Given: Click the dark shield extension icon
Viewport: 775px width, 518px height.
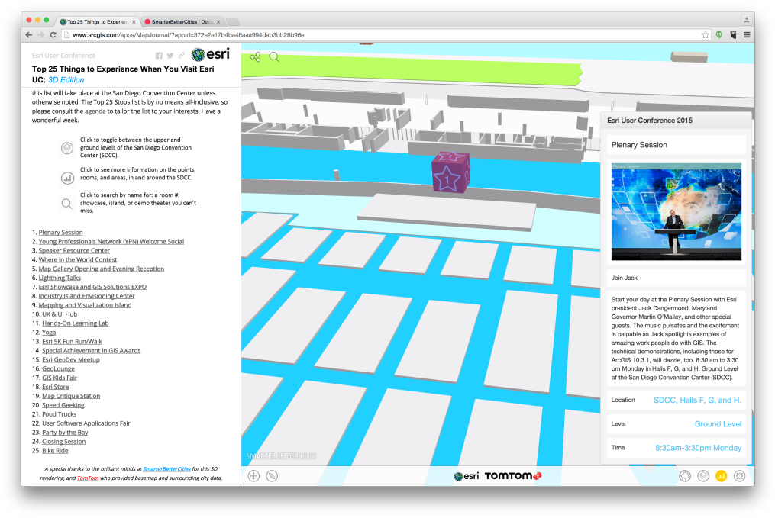Looking at the screenshot, I should pos(733,34).
